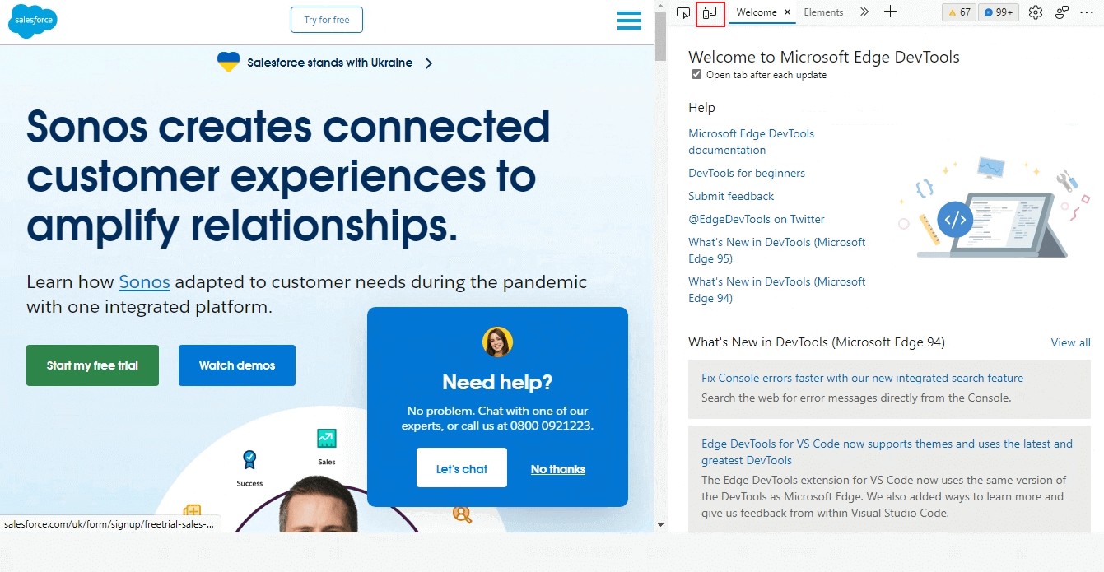Click the Ukraine flag banner chevron

click(x=429, y=62)
